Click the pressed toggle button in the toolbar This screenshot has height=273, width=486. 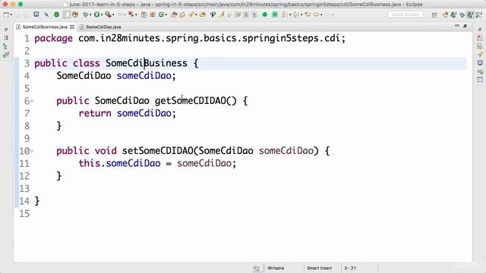67,14
